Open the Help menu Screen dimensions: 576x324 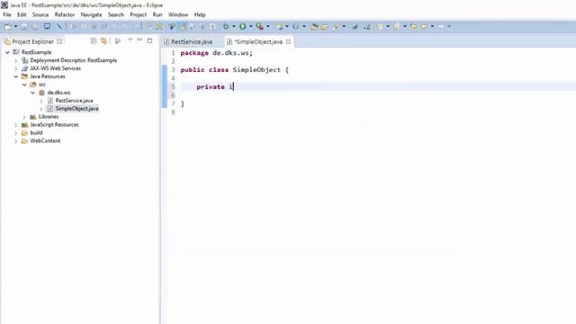tap(200, 14)
